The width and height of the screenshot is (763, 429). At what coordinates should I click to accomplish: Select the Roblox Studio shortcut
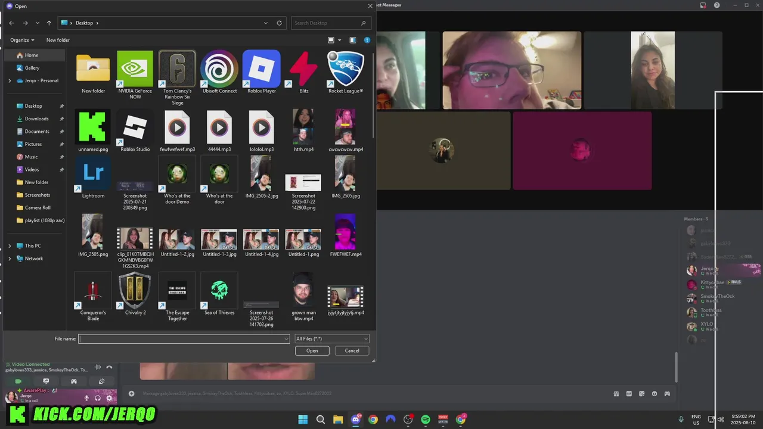click(x=135, y=130)
